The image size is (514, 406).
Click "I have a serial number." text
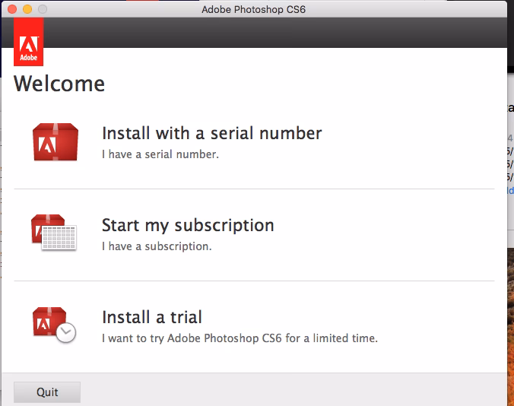pos(160,154)
